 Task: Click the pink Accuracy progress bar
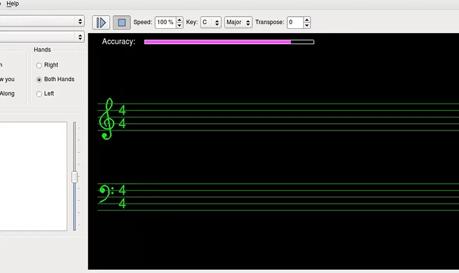coord(229,42)
